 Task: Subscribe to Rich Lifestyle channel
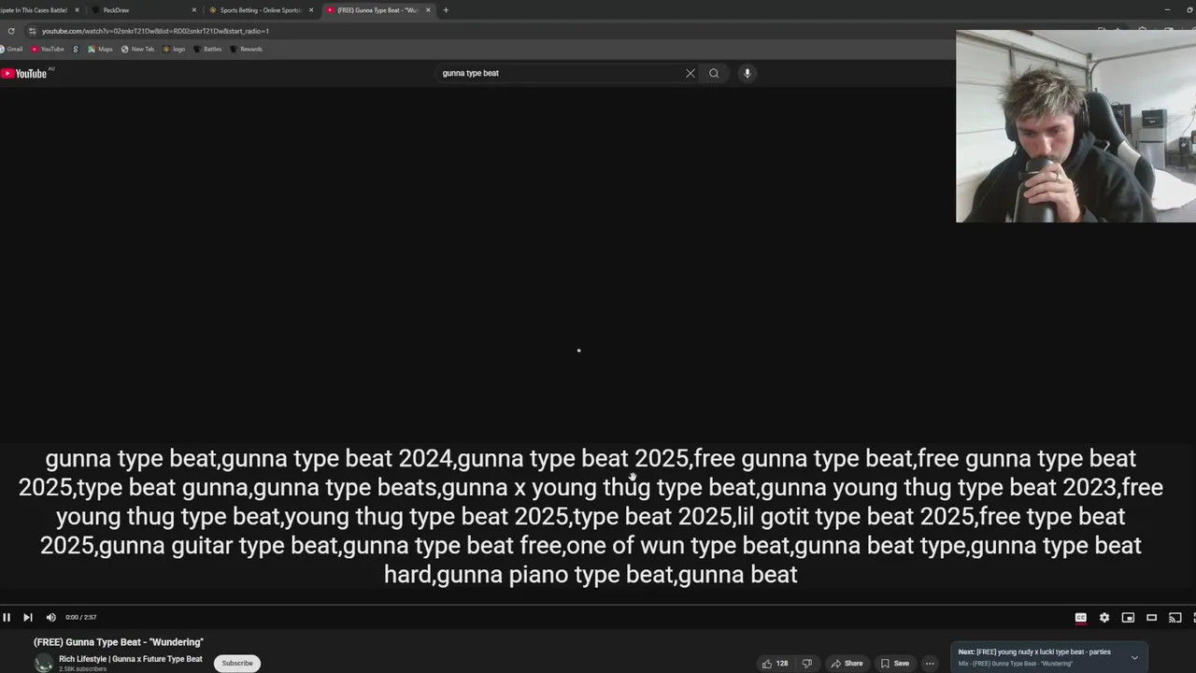click(x=237, y=663)
